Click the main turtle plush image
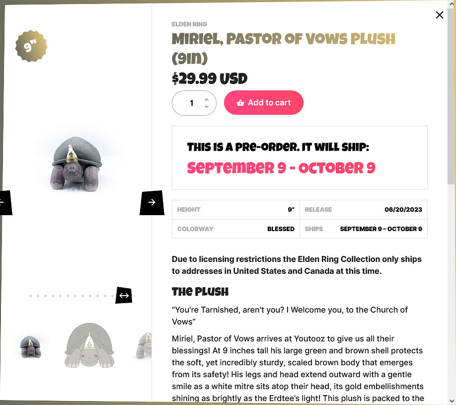 [77, 164]
